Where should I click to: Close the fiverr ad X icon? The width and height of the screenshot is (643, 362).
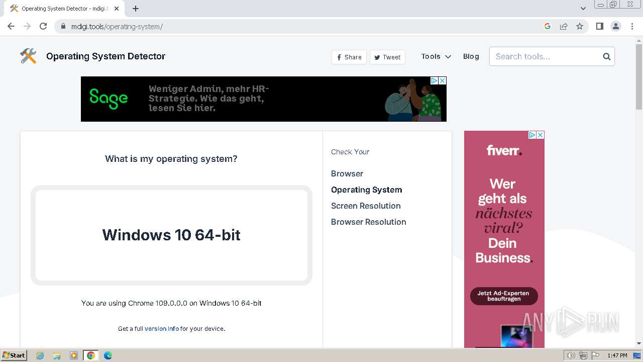[541, 135]
